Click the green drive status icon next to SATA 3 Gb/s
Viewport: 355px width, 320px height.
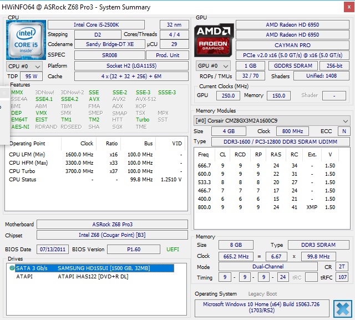click(12, 268)
